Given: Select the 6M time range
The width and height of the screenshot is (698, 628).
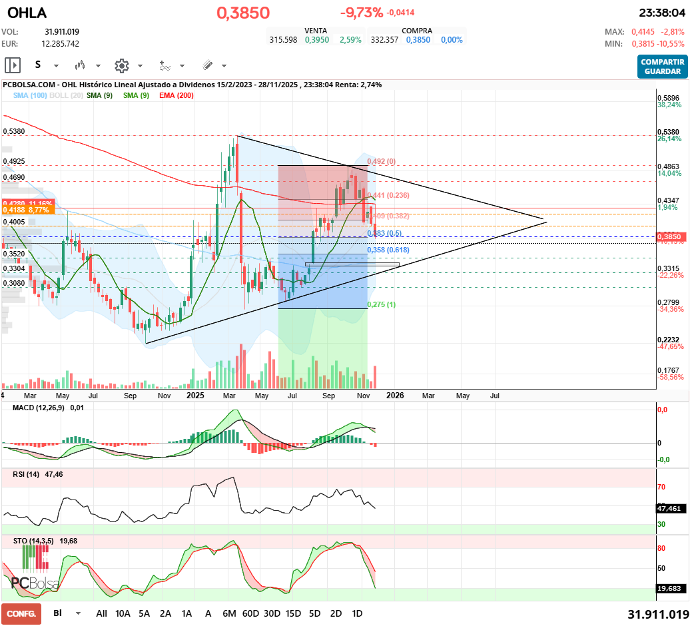Looking at the screenshot, I should (x=230, y=613).
